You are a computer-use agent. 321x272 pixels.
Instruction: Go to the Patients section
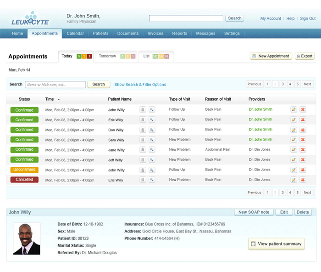[100, 34]
